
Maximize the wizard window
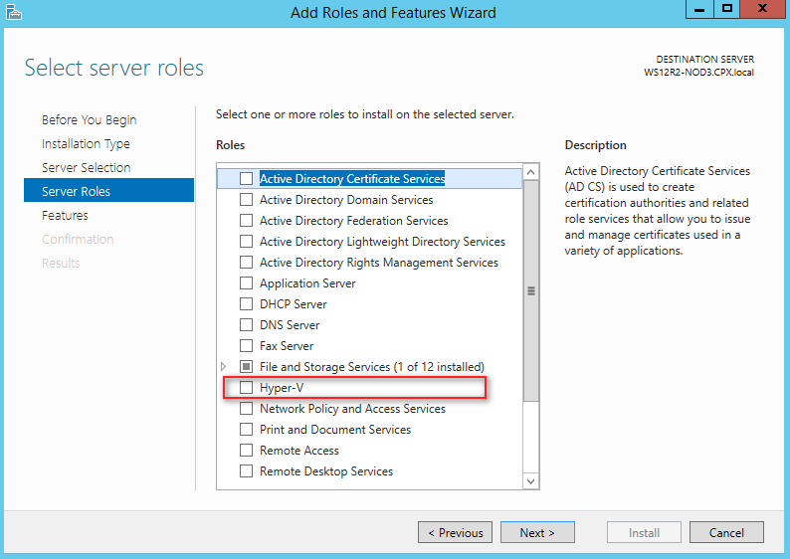[726, 9]
